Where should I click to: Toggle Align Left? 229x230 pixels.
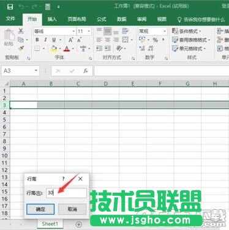point(99,40)
